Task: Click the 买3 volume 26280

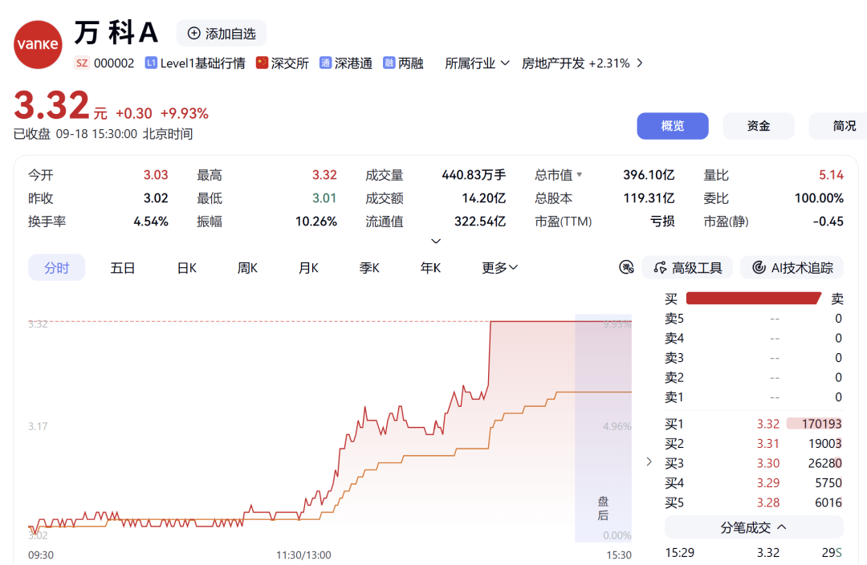Action: coord(824,463)
